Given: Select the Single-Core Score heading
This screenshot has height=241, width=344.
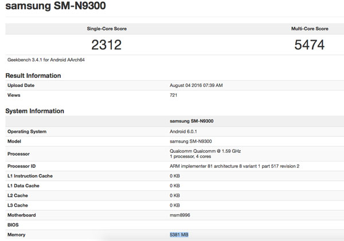Looking at the screenshot, I should (107, 29).
